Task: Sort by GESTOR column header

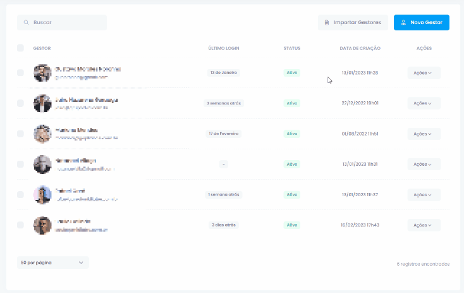Action: coord(42,48)
